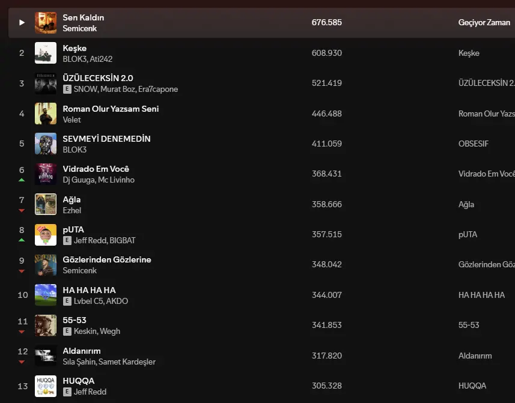Open artist Sıla Şahin
Screen dimensions: 515x403
pyautogui.click(x=79, y=362)
